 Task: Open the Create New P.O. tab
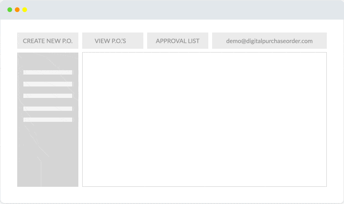click(48, 41)
